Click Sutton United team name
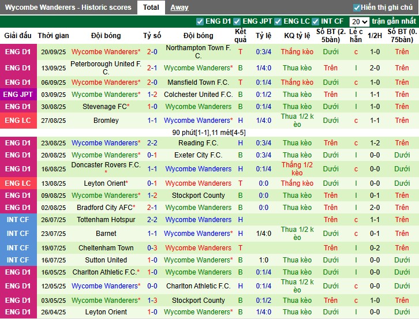The image size is (419, 319). (106, 260)
